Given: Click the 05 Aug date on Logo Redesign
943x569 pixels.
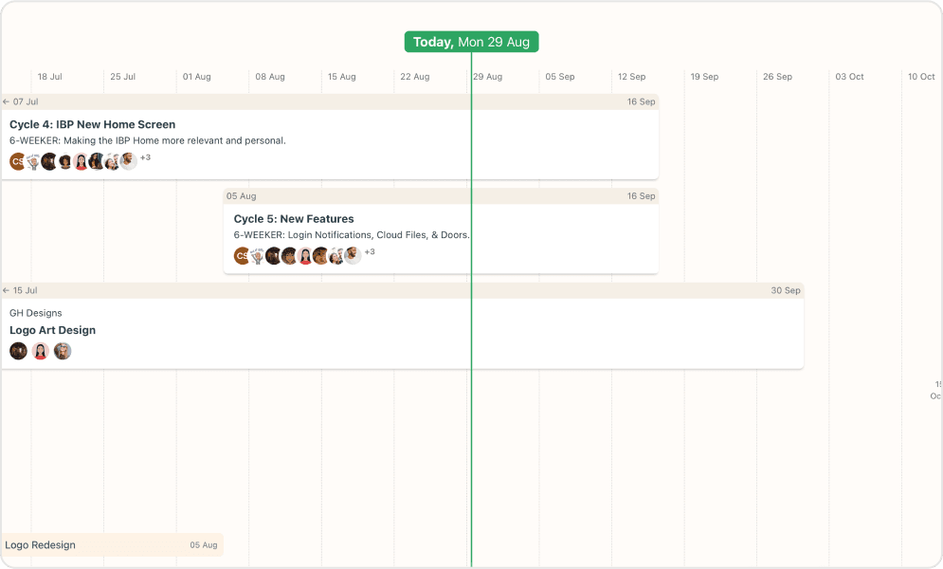Looking at the screenshot, I should pos(204,545).
